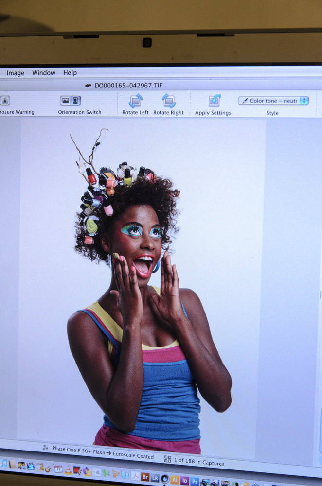Open the Help menu
Viewport: 322px width, 486px height.
(x=70, y=73)
